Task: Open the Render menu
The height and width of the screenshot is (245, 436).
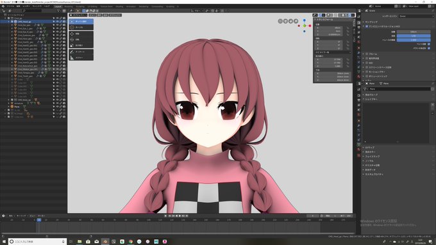Action: point(26,6)
